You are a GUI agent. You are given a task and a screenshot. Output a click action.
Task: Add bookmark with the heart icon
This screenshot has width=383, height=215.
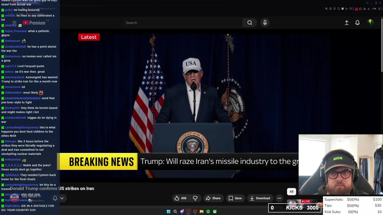351,9
